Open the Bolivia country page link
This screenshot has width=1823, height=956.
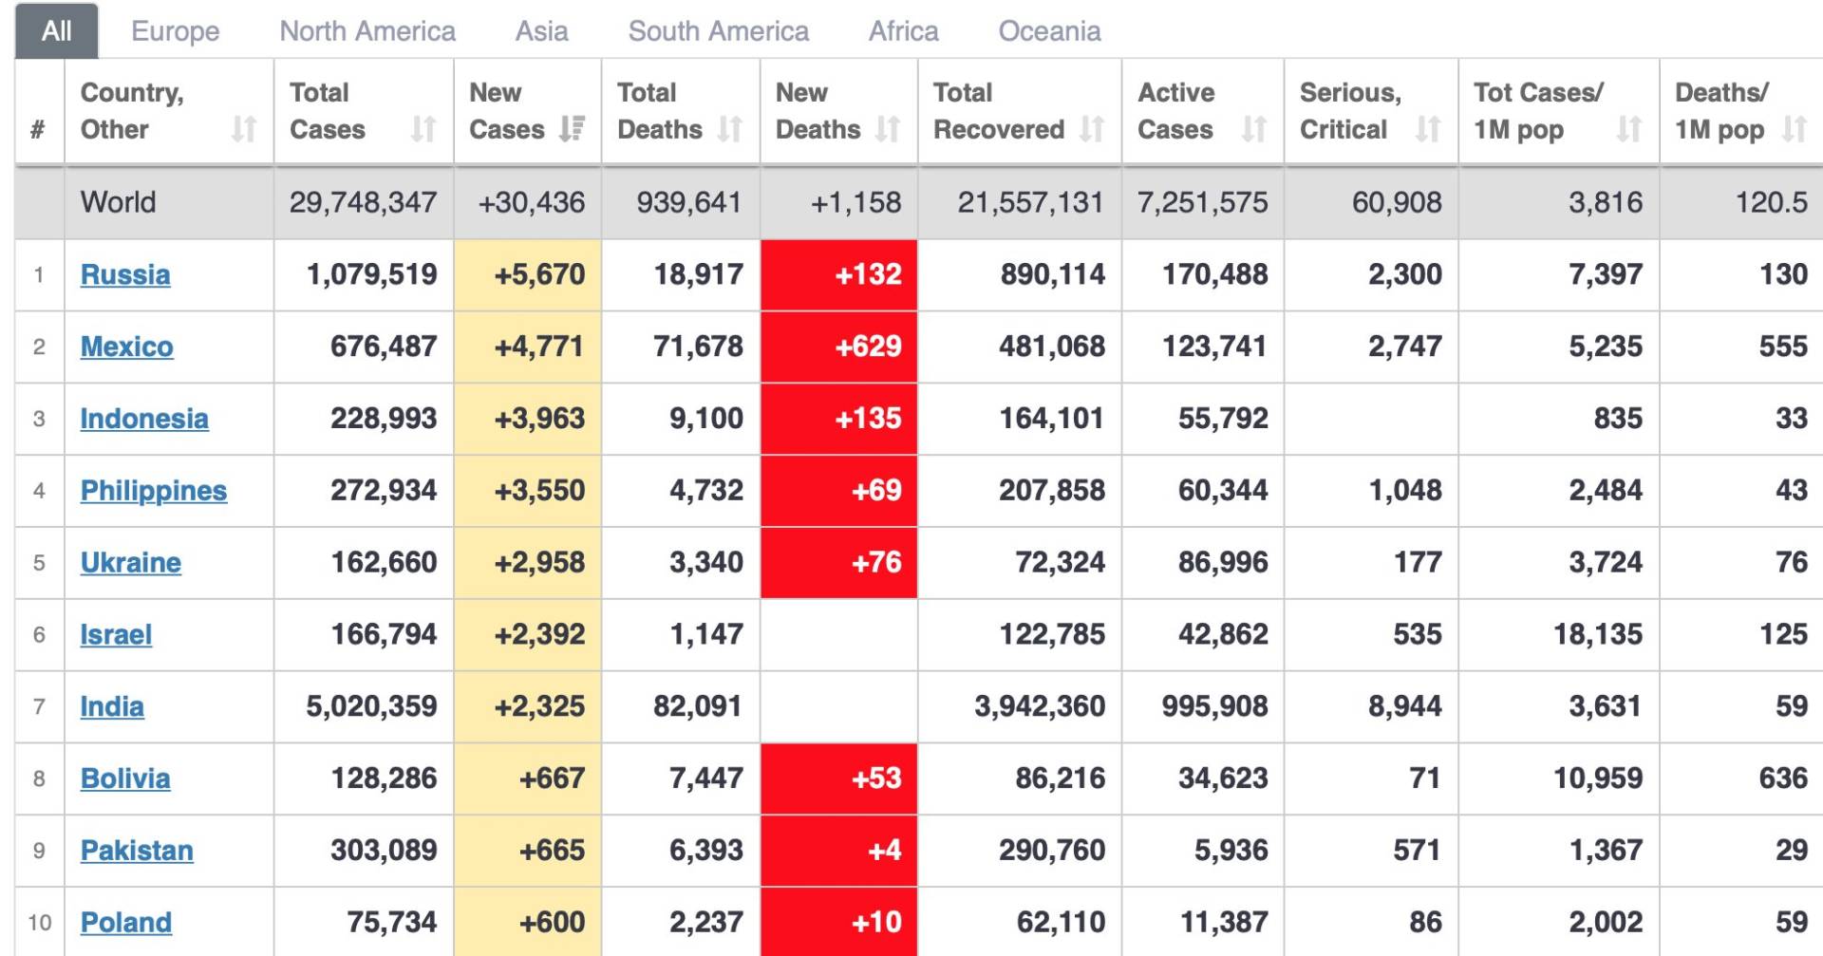(125, 778)
